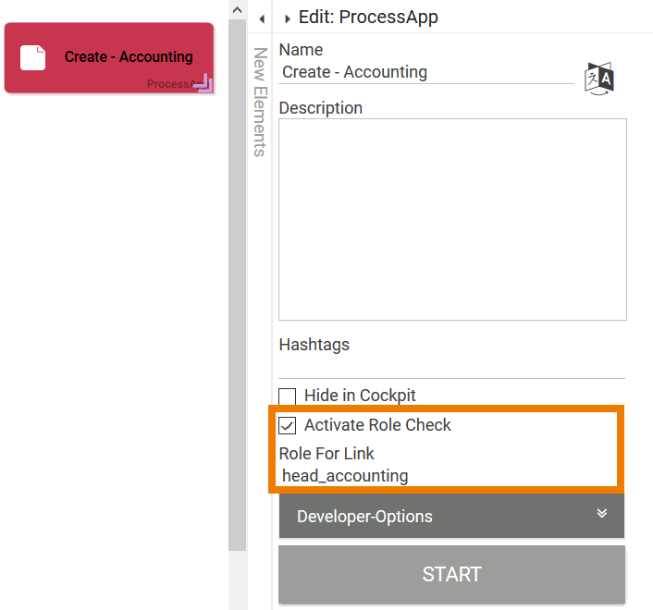Image resolution: width=653 pixels, height=610 pixels.
Task: Click the link arrow icon on ProcessApp tile
Action: pyautogui.click(x=203, y=84)
